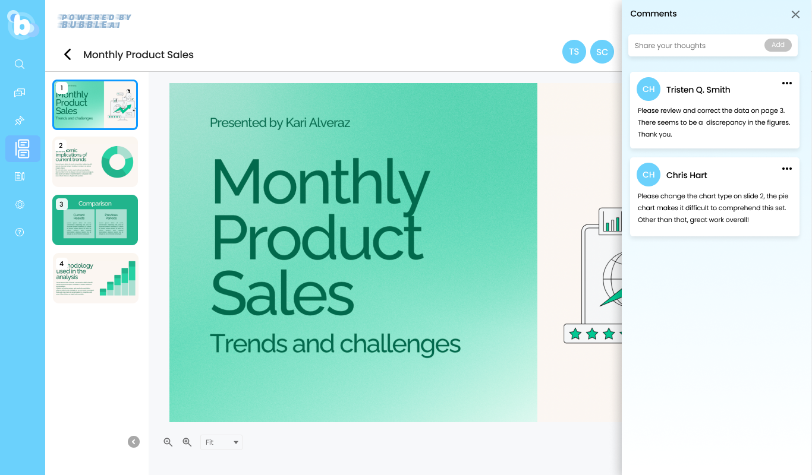Type in the Share your thoughts field
812x475 pixels.
695,46
